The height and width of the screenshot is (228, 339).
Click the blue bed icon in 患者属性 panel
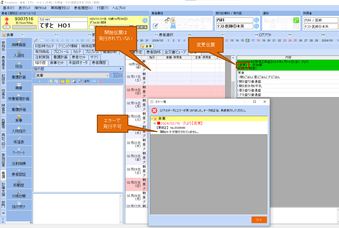tap(173, 26)
